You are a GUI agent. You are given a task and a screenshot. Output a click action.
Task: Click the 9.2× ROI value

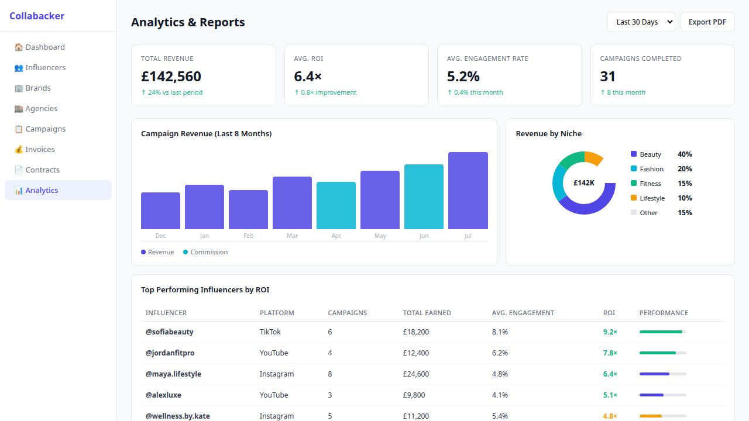(610, 332)
